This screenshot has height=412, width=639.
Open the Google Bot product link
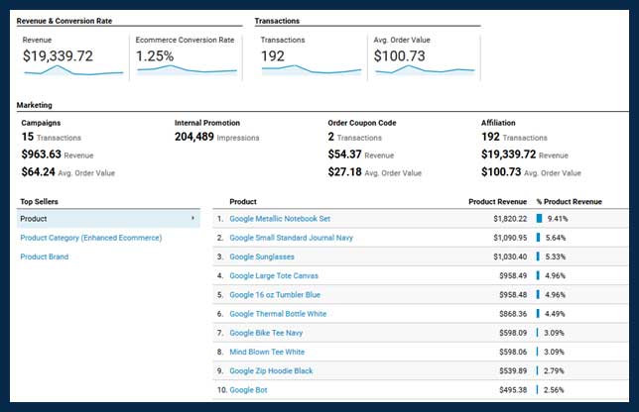coord(248,390)
